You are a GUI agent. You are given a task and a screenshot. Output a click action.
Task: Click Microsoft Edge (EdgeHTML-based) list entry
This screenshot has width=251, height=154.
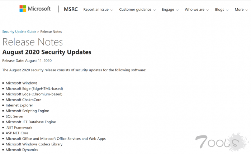(34, 88)
